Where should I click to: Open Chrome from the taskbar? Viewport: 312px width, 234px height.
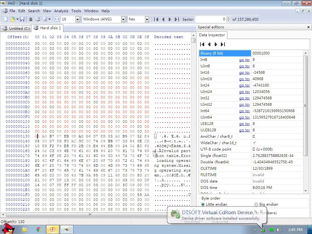[38, 230]
